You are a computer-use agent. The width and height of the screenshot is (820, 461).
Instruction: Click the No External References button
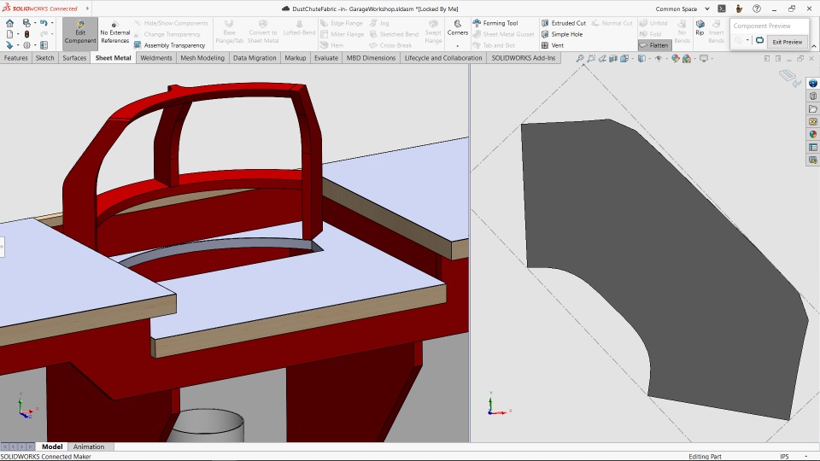pos(115,32)
